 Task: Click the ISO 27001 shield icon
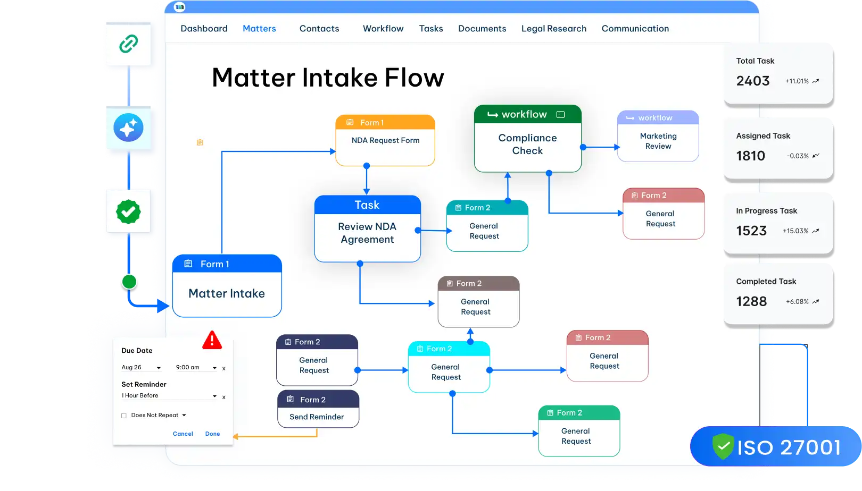[x=723, y=446]
